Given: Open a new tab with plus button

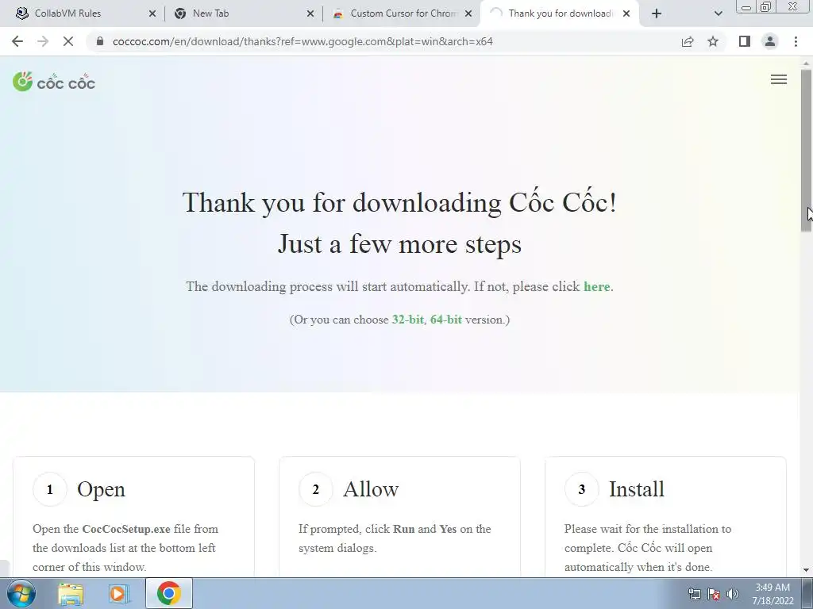Looking at the screenshot, I should coord(657,13).
